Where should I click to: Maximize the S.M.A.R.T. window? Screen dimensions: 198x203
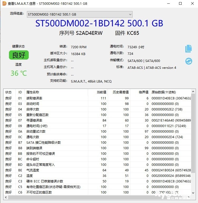180,3
